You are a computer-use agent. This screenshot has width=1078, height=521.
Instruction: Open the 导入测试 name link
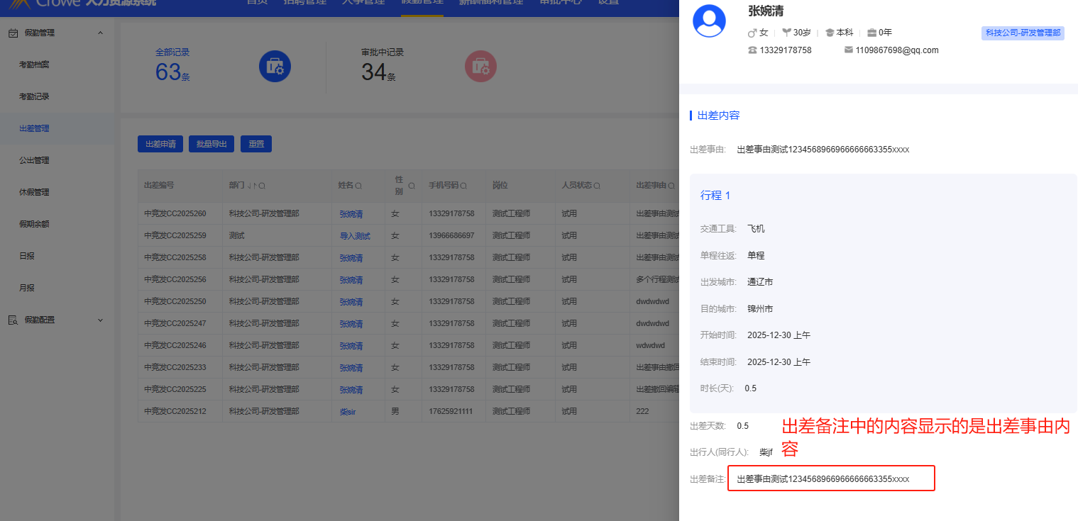tap(355, 236)
